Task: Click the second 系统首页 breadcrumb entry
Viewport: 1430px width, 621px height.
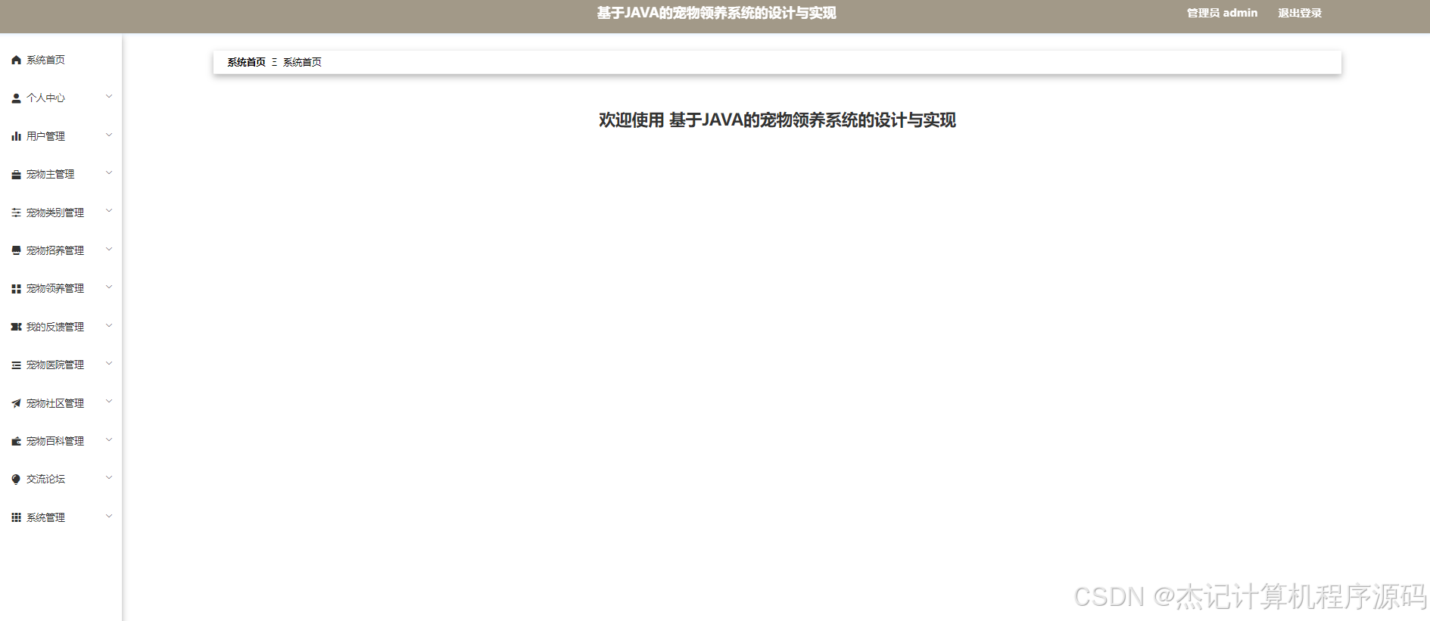Action: point(302,62)
